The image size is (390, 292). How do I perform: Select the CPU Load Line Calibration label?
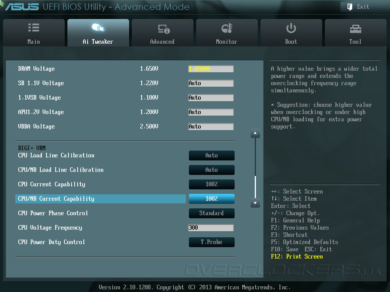[56, 156]
